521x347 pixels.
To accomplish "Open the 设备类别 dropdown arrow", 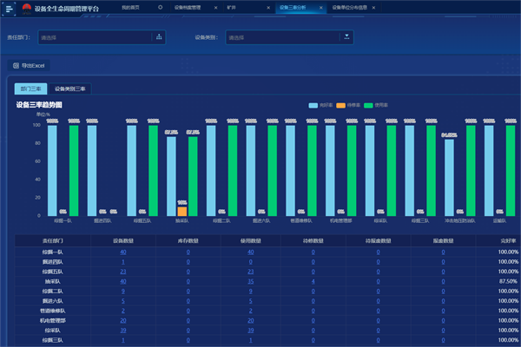I will tap(346, 37).
